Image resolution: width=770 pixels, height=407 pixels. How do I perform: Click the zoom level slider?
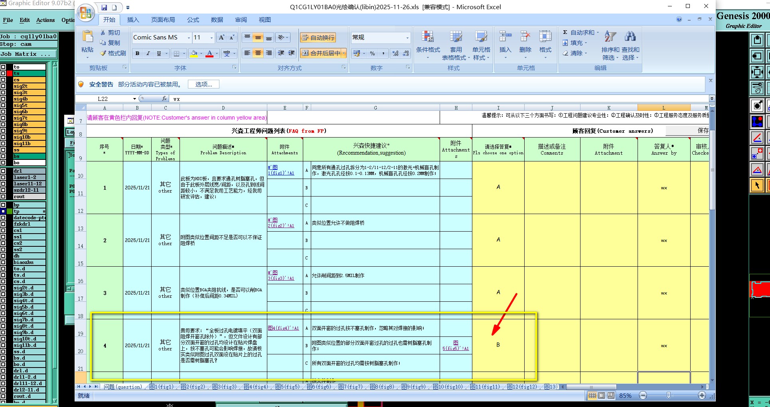(669, 395)
